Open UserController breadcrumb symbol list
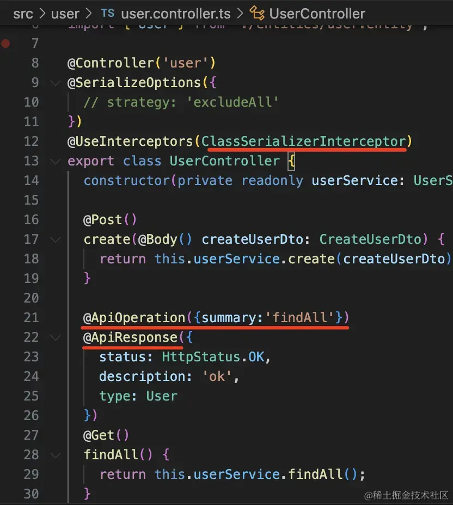 (317, 14)
